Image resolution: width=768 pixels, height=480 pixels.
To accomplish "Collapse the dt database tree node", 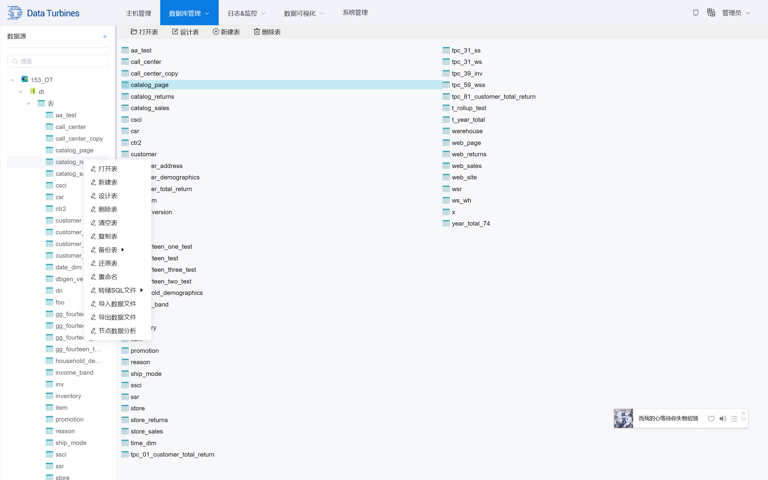I will 21,92.
